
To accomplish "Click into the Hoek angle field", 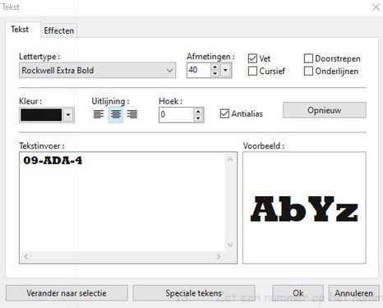I will pos(176,115).
